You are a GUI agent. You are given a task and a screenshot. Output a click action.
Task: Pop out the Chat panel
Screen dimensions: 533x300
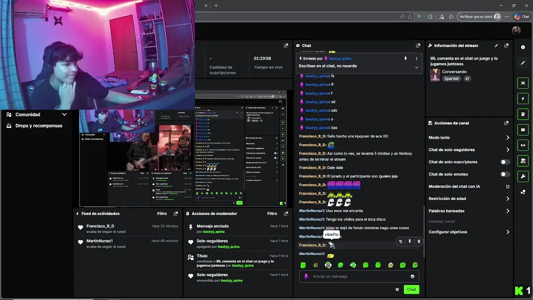418,46
